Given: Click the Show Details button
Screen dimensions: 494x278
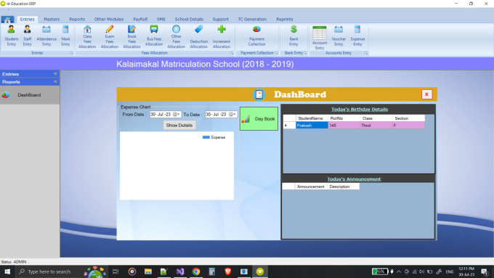Looking at the screenshot, I should pyautogui.click(x=179, y=126).
